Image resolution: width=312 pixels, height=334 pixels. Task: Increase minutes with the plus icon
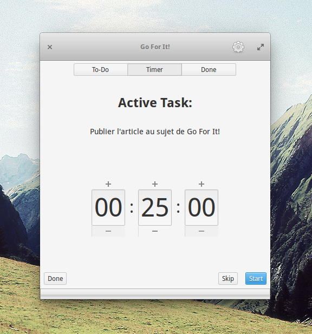coord(155,184)
